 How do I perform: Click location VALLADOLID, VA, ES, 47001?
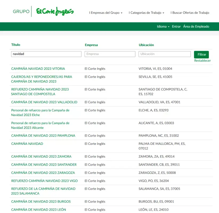[x=159, y=102]
